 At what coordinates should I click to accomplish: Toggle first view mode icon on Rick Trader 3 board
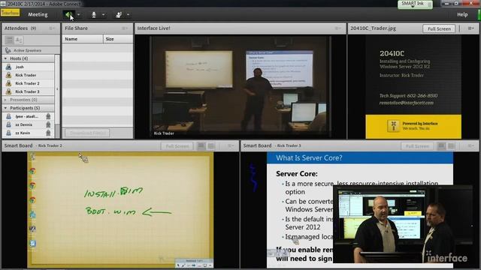click(442, 146)
